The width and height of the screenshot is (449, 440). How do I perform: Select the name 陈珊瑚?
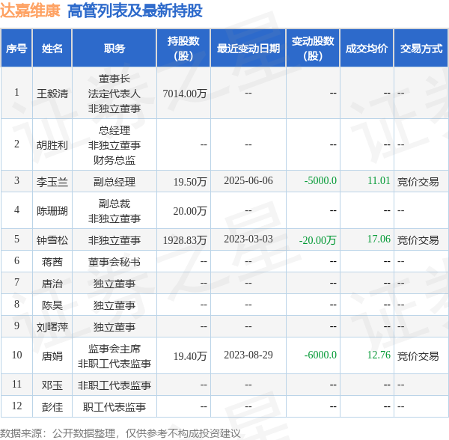point(52,211)
